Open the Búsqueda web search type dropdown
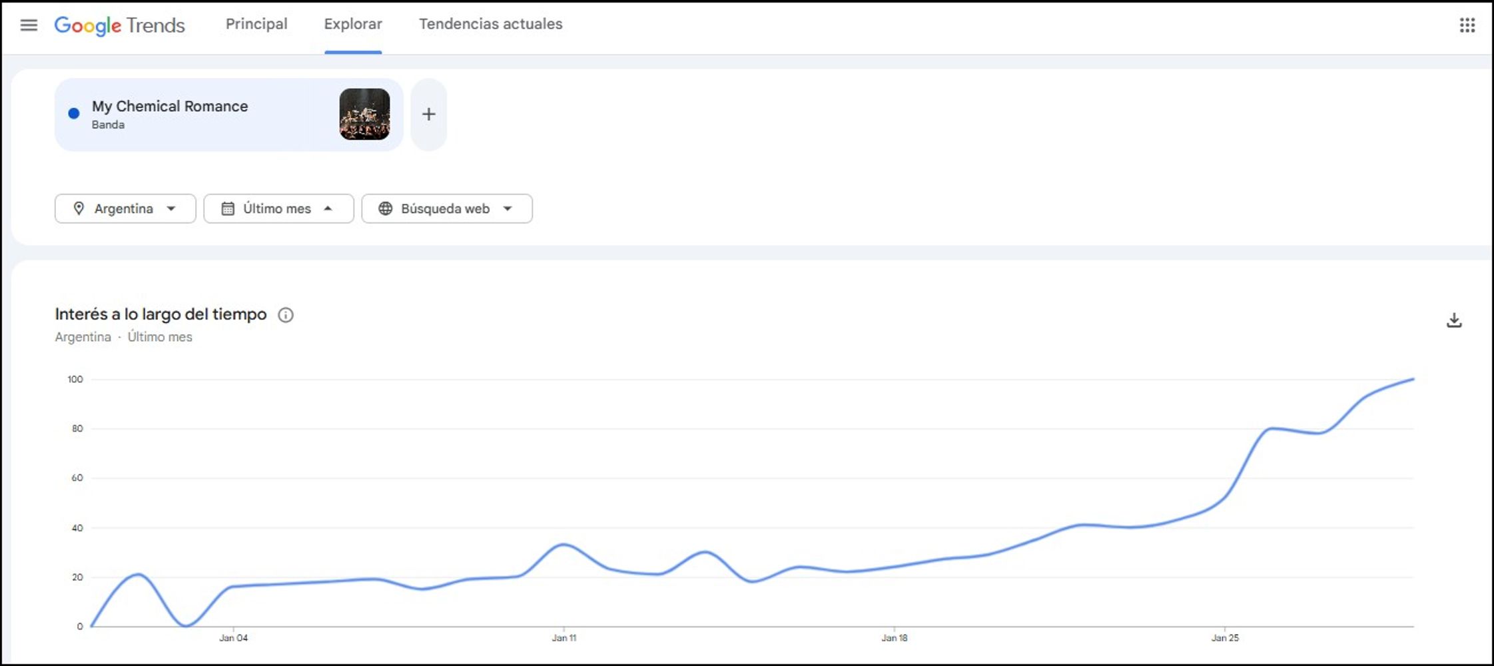 [447, 208]
